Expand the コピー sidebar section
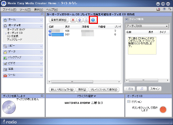 pos(41,46)
